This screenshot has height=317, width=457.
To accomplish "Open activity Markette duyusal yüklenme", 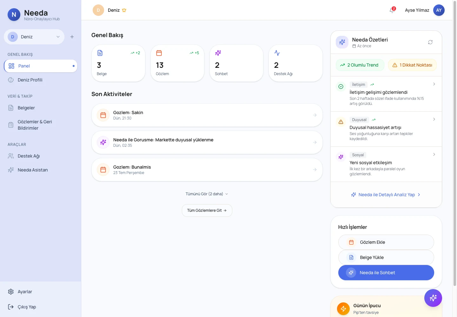I will coord(207,142).
